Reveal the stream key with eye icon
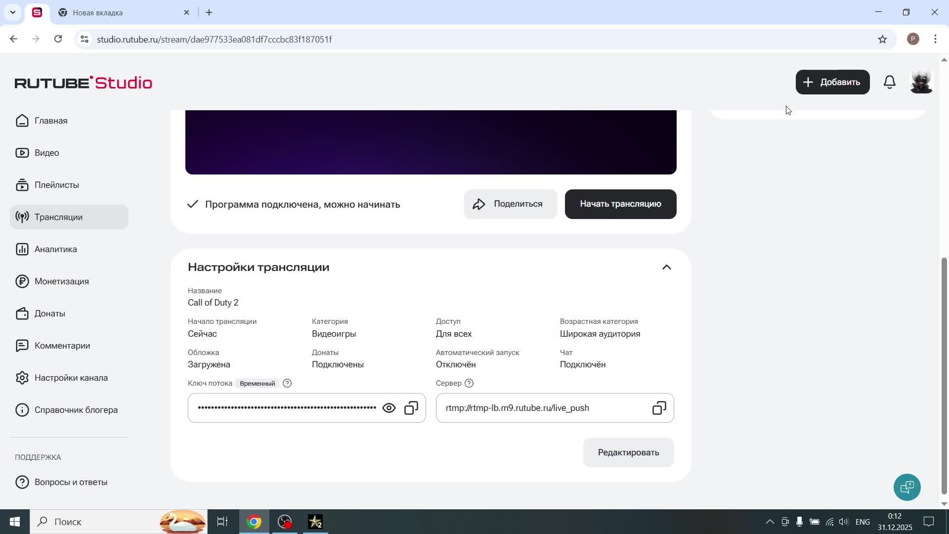Viewport: 949px width, 534px height. click(x=389, y=408)
